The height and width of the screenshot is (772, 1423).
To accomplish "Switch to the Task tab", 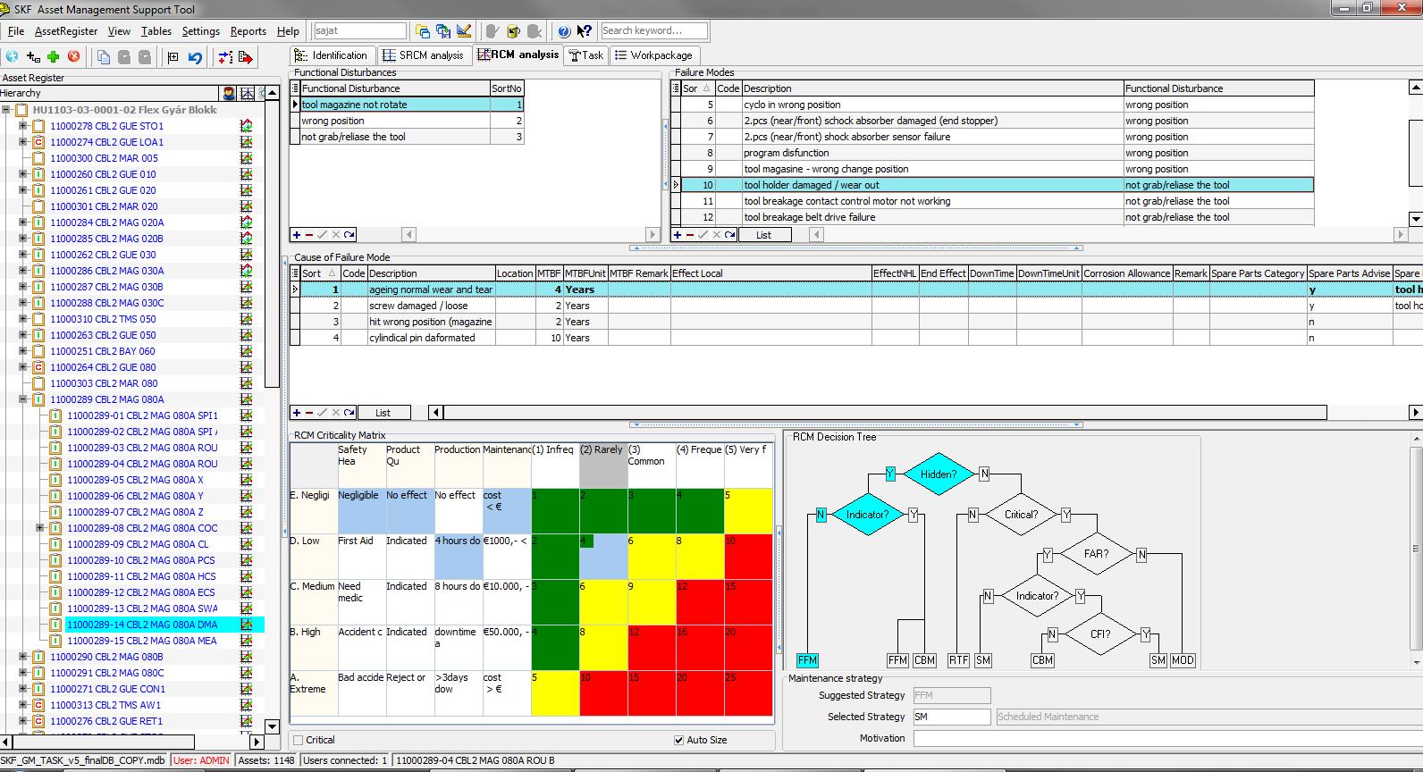I will pos(586,55).
